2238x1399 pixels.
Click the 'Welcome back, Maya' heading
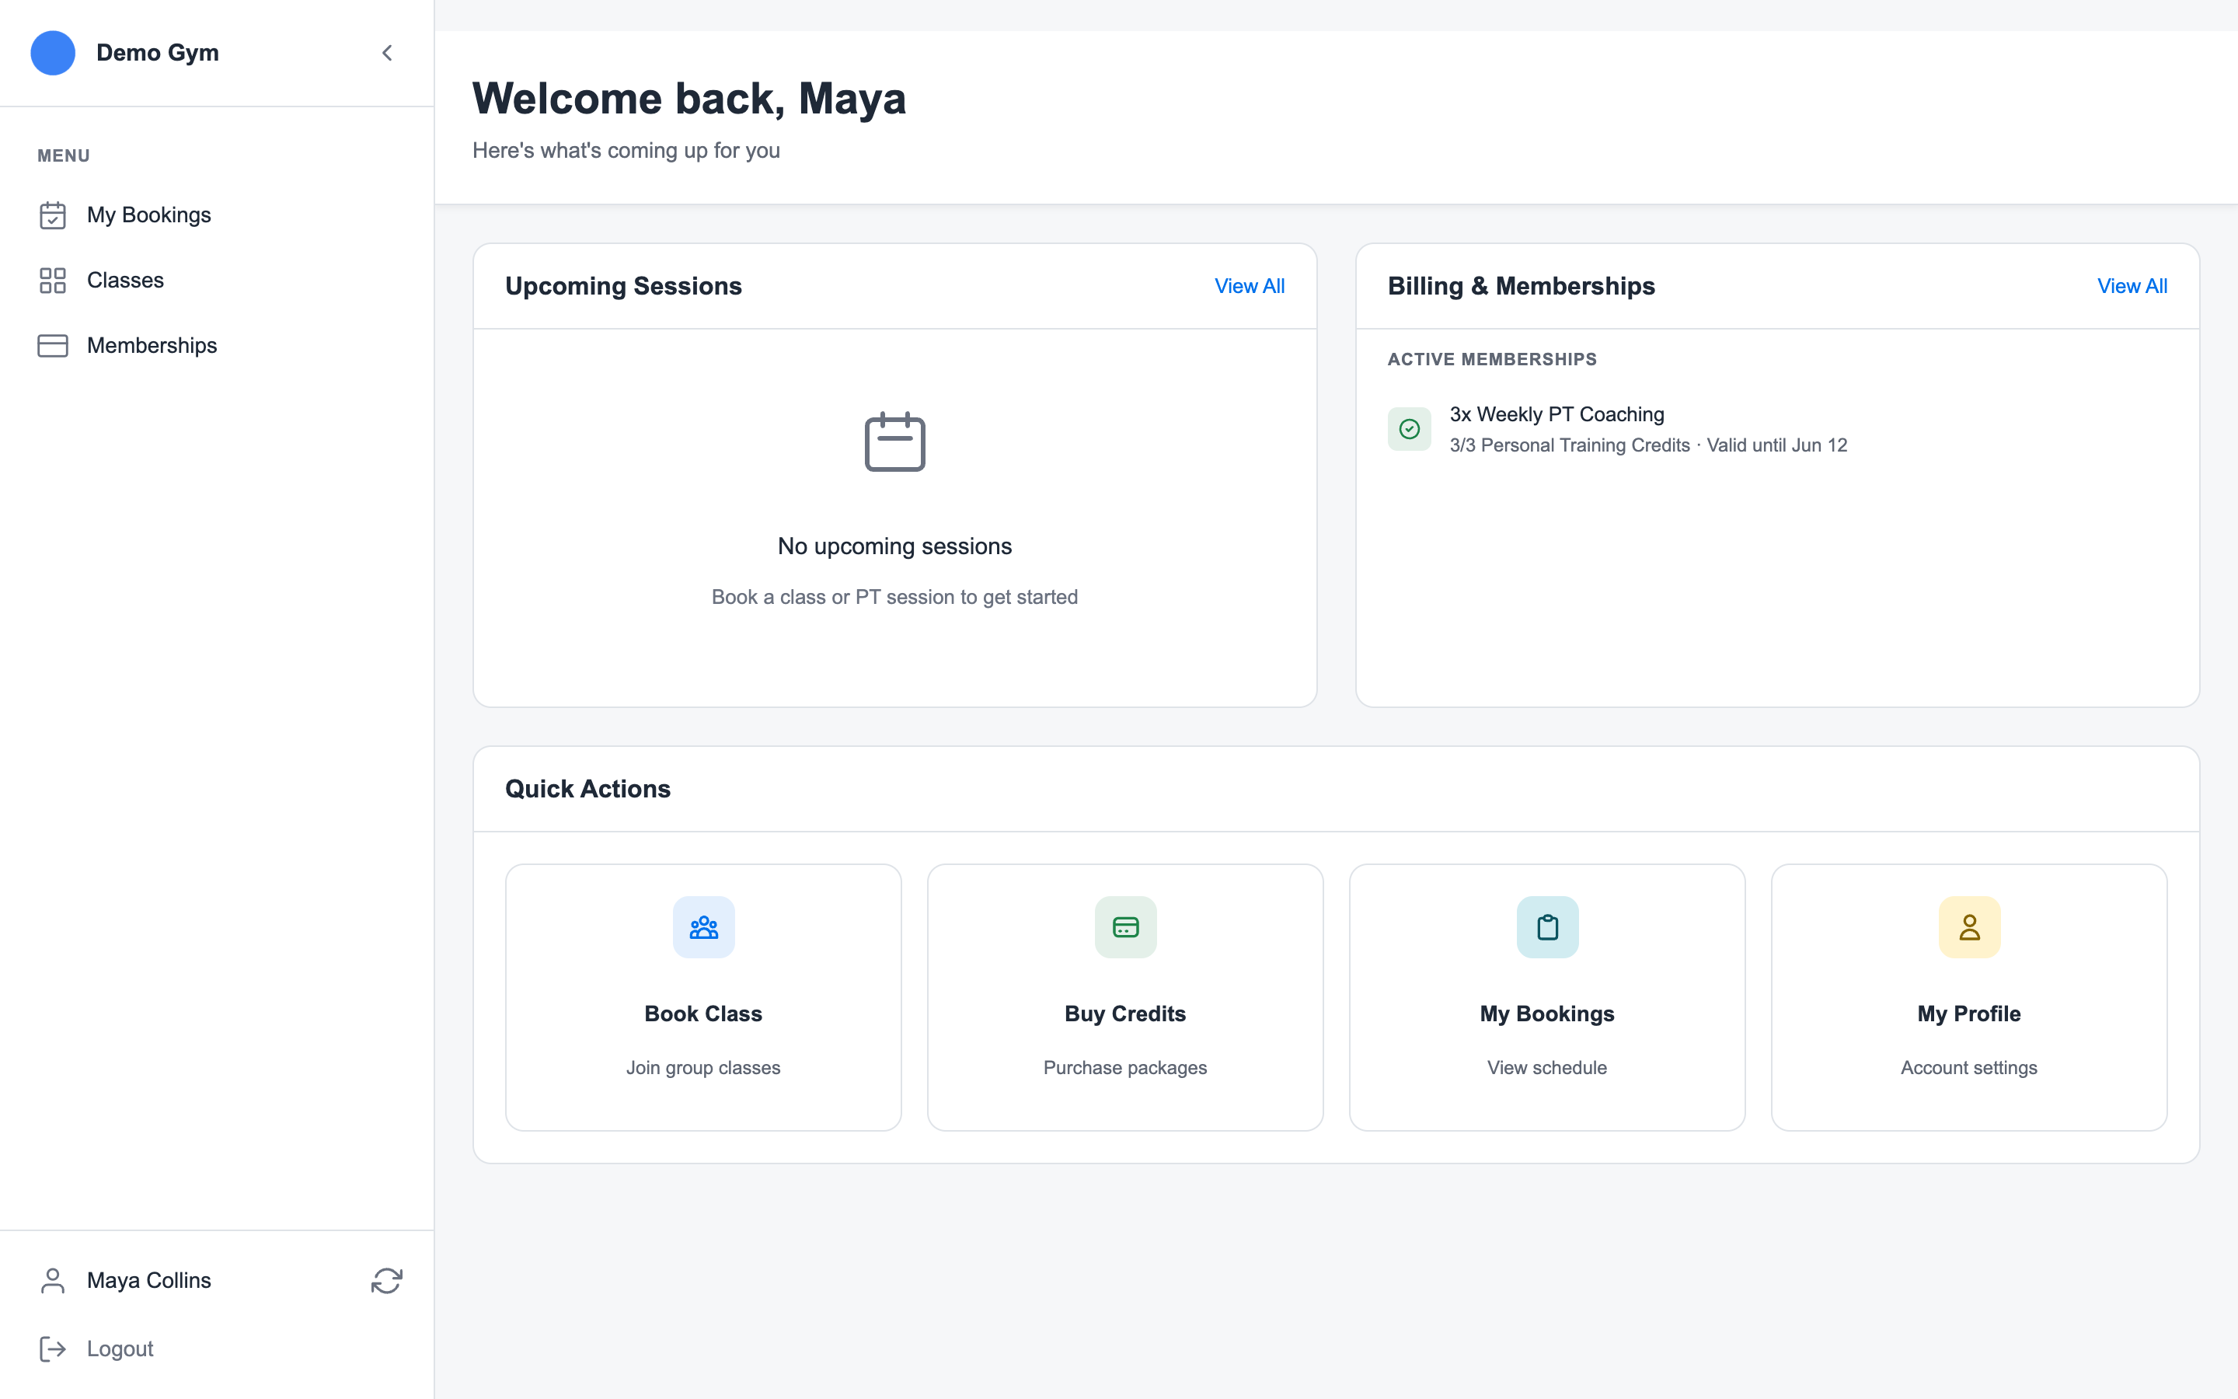point(689,98)
